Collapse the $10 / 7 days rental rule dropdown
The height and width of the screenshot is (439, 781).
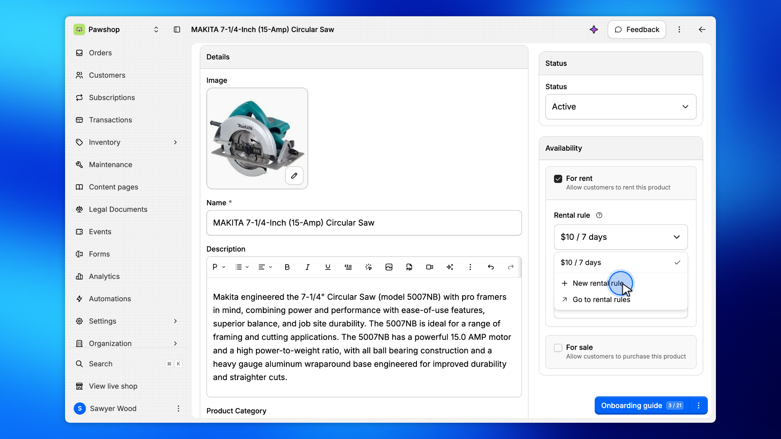click(621, 237)
